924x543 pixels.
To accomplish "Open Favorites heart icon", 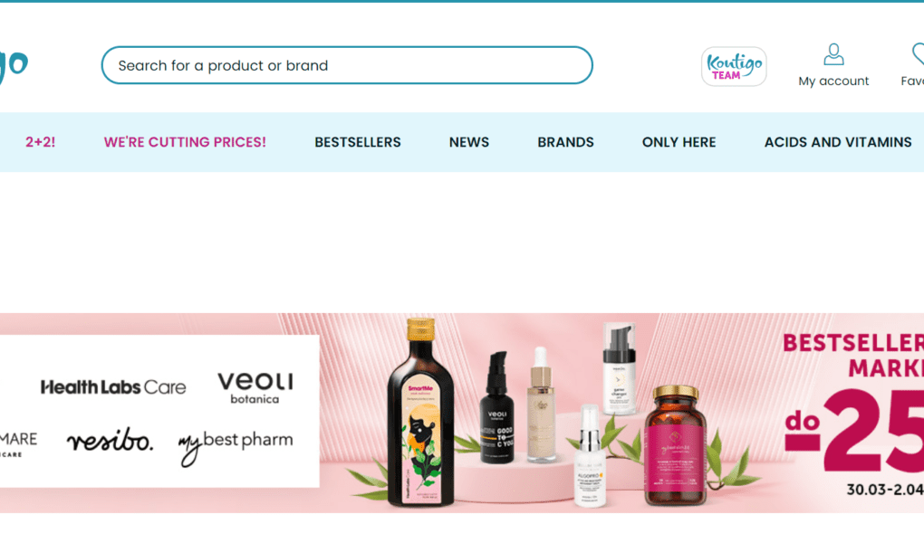I will (x=918, y=53).
